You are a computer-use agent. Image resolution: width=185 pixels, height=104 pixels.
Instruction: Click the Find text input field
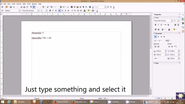coord(100,7)
